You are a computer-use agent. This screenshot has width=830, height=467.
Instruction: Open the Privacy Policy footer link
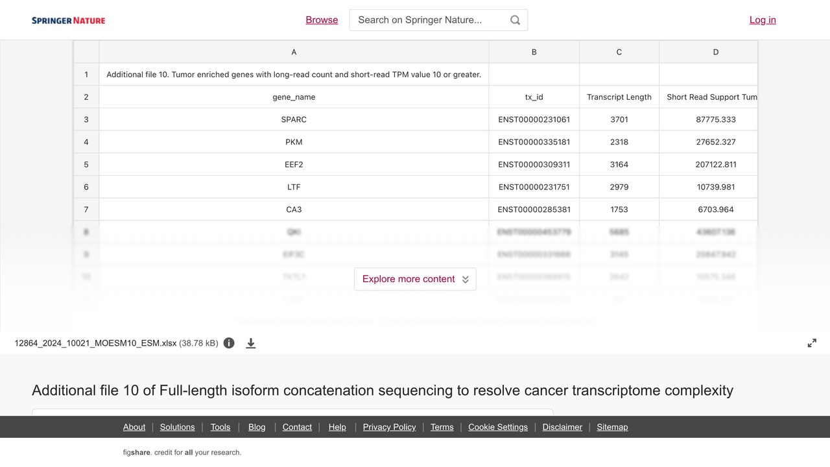coord(389,427)
